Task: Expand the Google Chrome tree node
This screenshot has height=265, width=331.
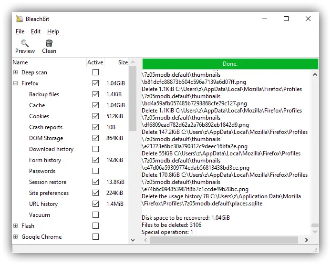Action: point(15,237)
